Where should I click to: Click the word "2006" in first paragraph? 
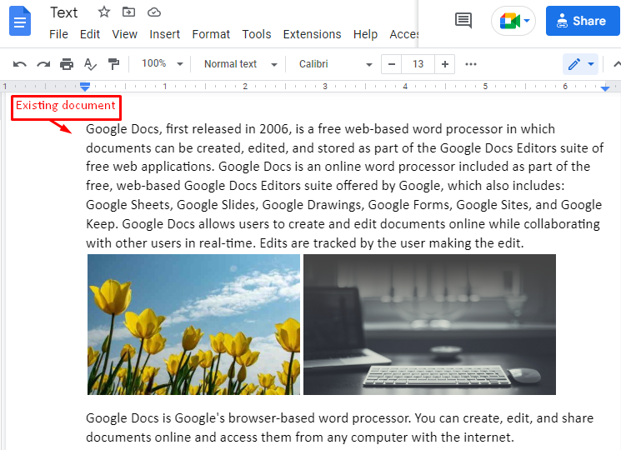tap(274, 129)
